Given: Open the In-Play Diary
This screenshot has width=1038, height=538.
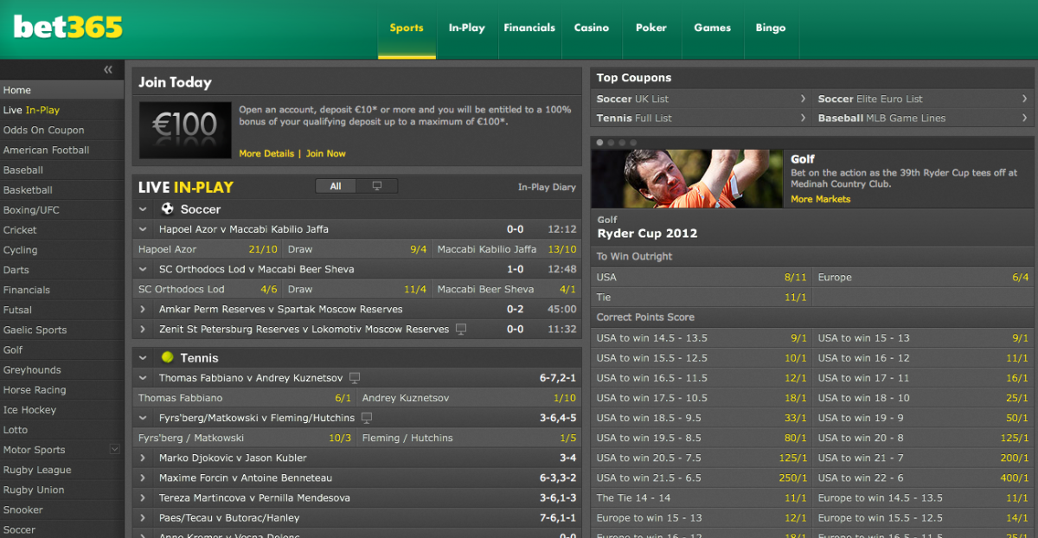Looking at the screenshot, I should 547,187.
